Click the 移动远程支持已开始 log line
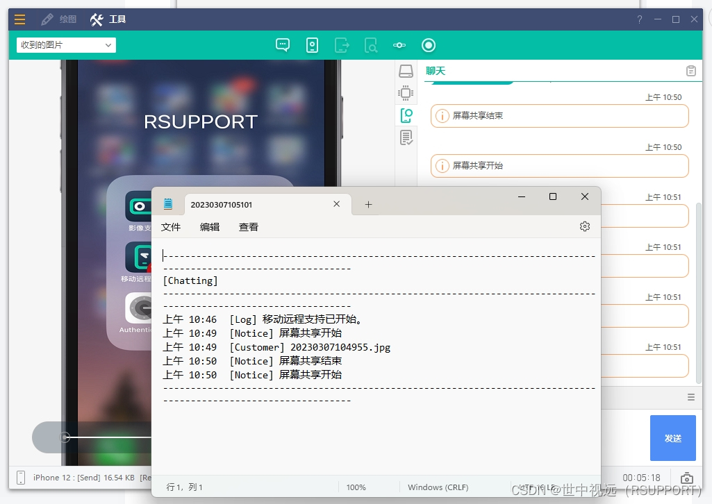 263,319
